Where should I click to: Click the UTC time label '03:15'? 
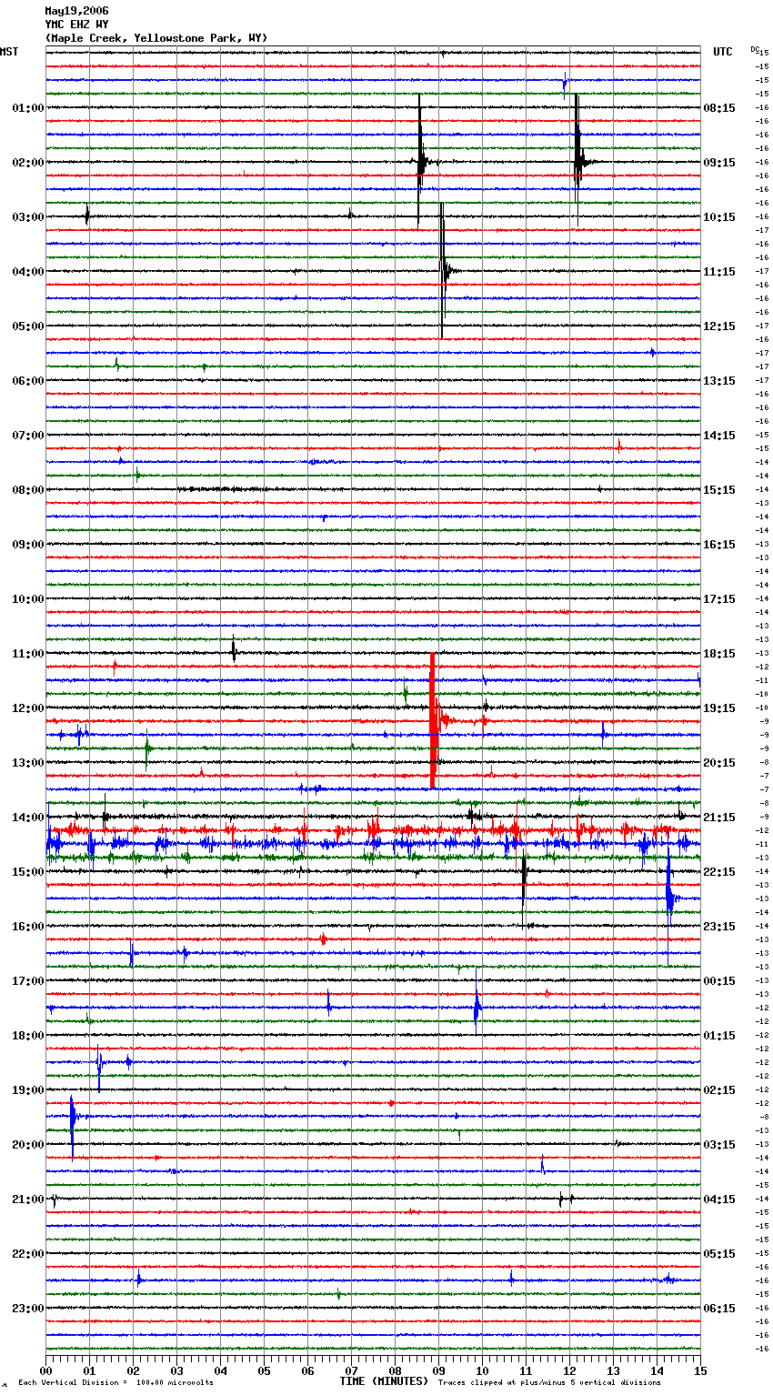(x=719, y=1145)
